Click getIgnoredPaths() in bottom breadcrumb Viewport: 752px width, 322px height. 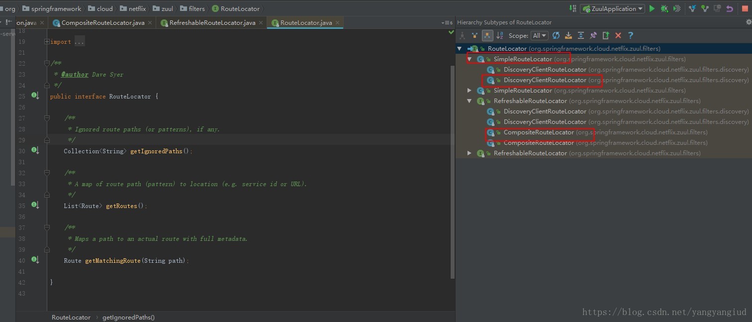128,317
